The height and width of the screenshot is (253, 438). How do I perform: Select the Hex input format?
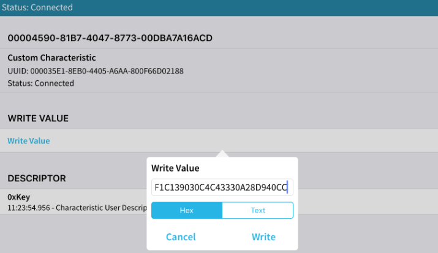tap(186, 210)
